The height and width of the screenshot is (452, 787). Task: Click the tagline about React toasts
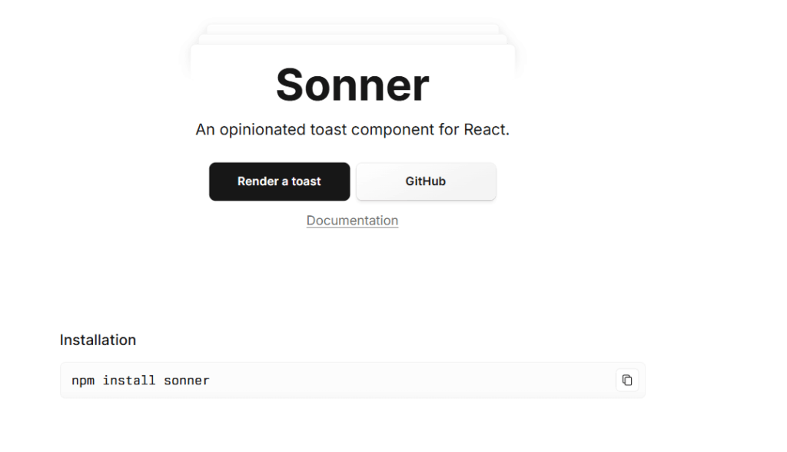pyautogui.click(x=352, y=129)
